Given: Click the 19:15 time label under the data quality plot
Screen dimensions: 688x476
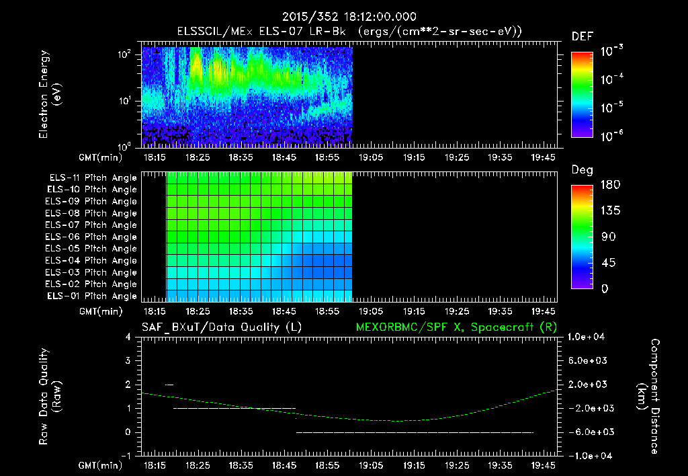Looking at the screenshot, I should 414,465.
